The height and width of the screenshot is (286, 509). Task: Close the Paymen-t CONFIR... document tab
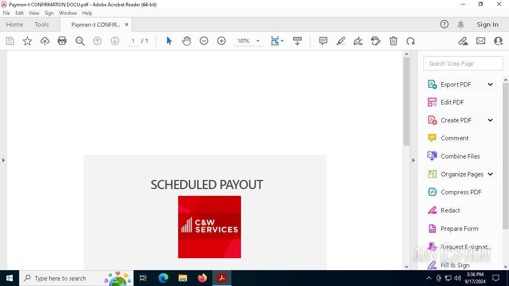click(126, 24)
